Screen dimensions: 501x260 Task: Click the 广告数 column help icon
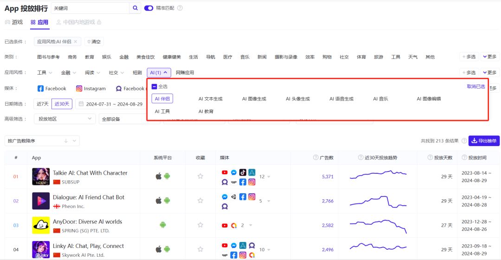316,158
